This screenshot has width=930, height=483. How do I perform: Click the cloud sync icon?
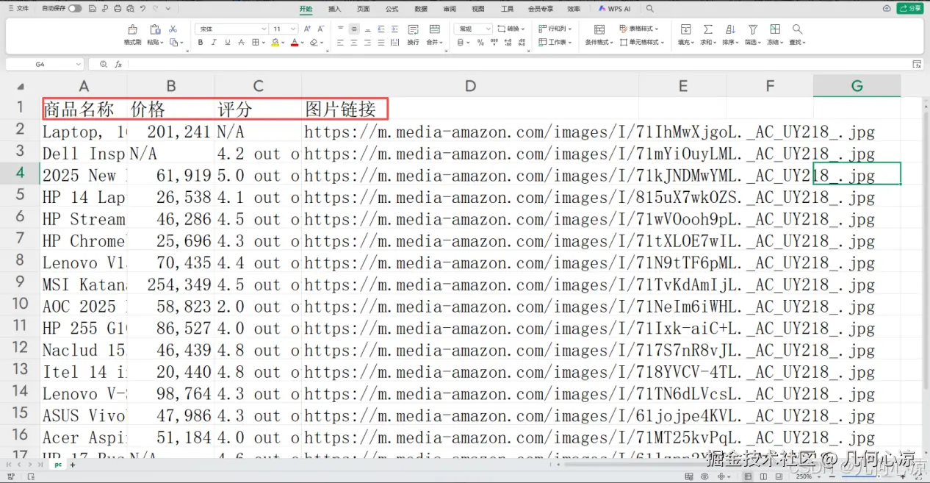coord(887,8)
